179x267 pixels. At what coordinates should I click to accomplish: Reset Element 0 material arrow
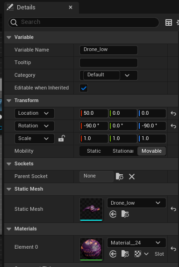click(173, 249)
